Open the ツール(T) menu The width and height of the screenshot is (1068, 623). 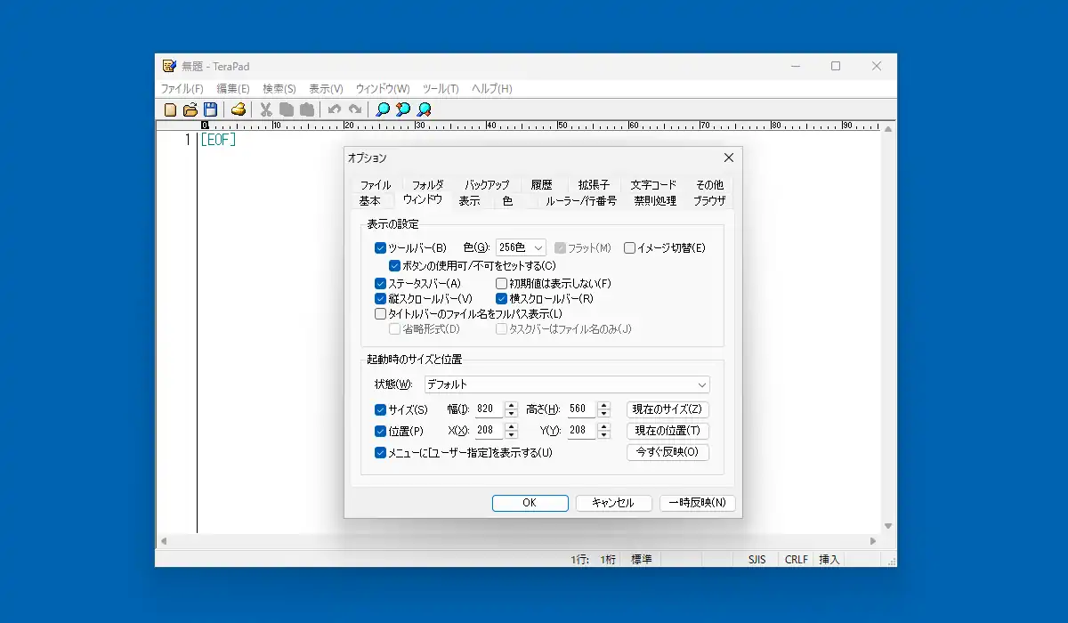pos(441,89)
